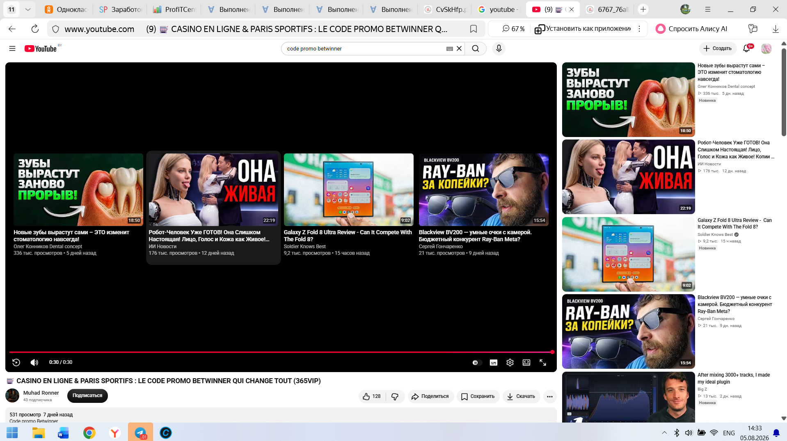The width and height of the screenshot is (787, 441).
Task: Open the site security shield icon
Action: coord(56,29)
